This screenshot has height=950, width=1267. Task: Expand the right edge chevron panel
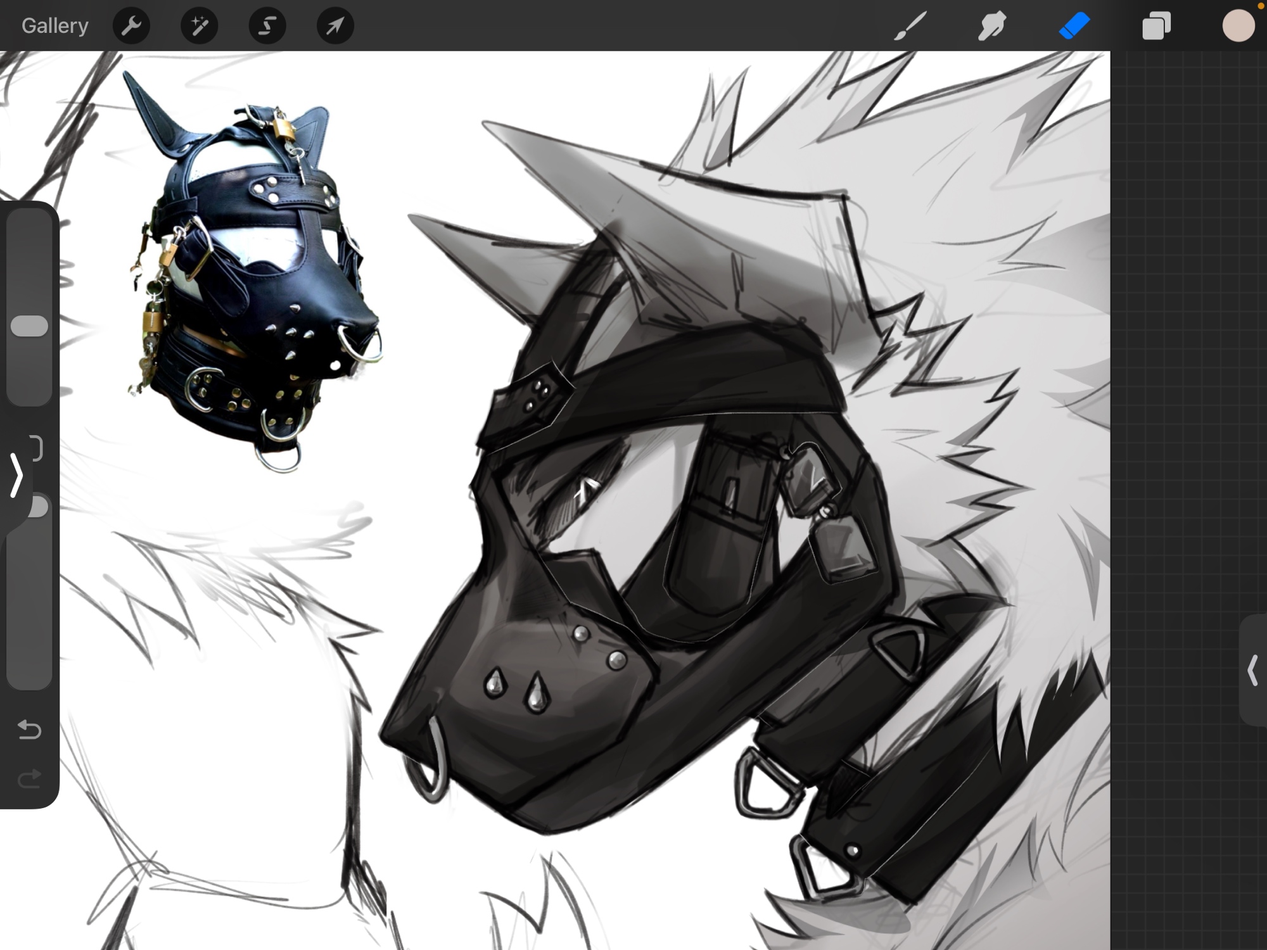1252,671
